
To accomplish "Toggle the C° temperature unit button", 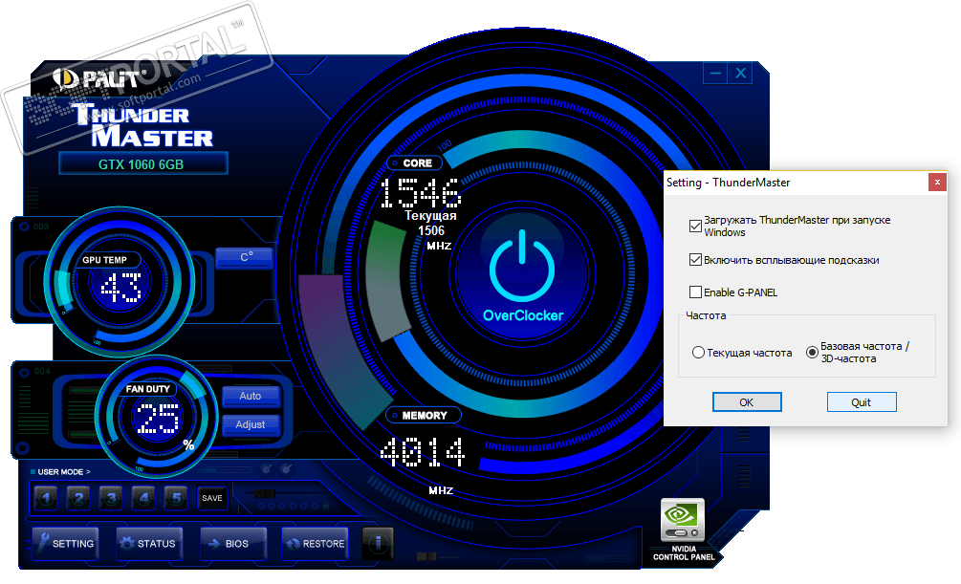I will click(x=246, y=257).
